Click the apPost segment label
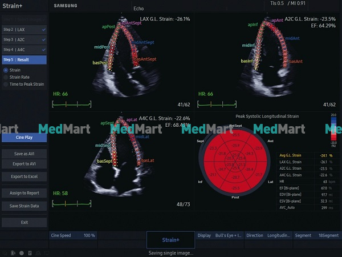Image resolution: width=342 pixels, height=257 pixels. [108, 27]
